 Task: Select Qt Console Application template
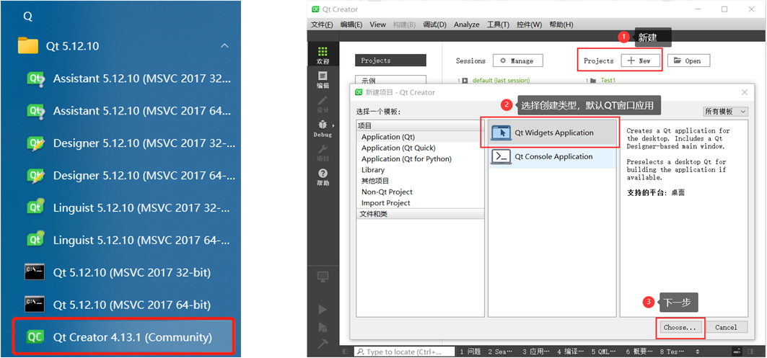point(552,157)
